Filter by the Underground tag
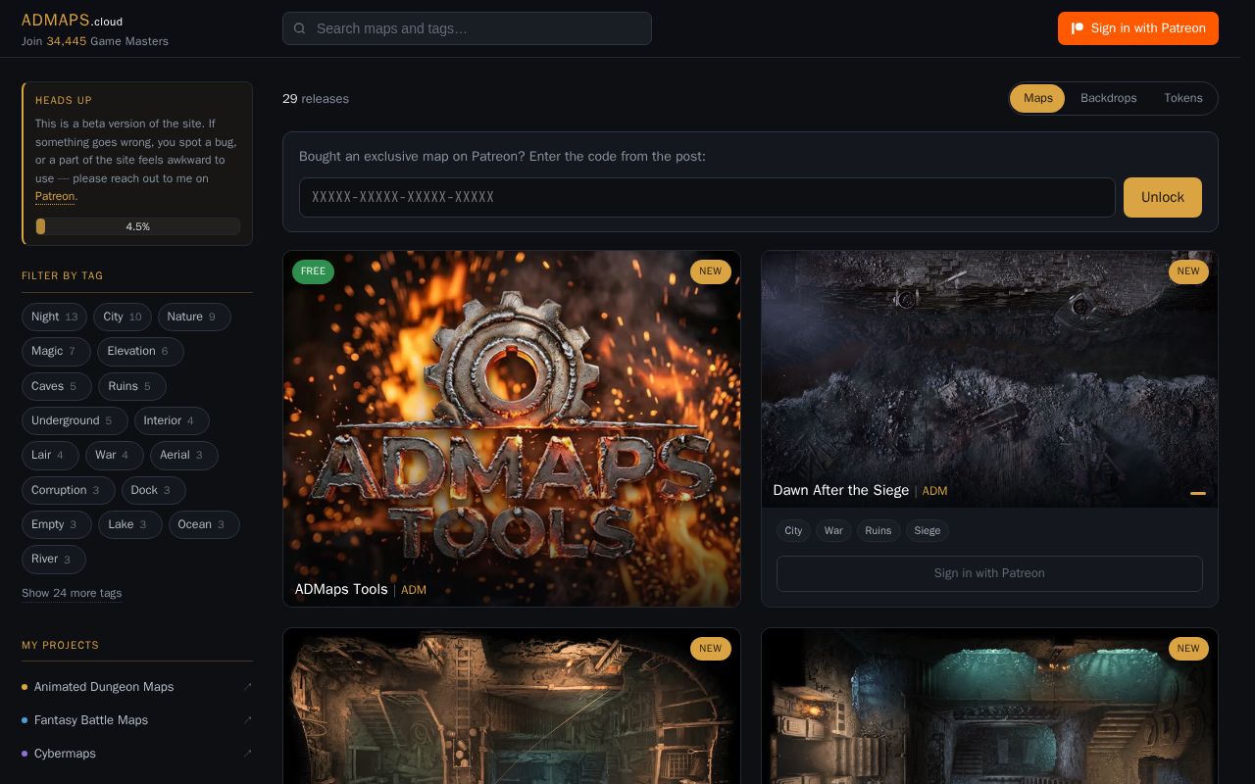This screenshot has height=784, width=1255. (75, 420)
